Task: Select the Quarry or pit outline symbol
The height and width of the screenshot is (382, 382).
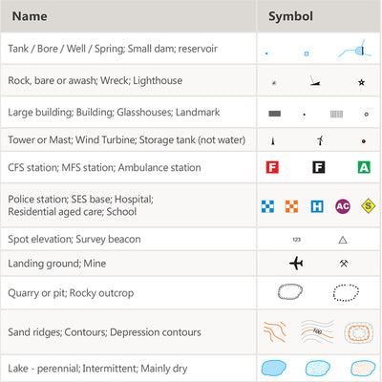Action: (x=290, y=291)
